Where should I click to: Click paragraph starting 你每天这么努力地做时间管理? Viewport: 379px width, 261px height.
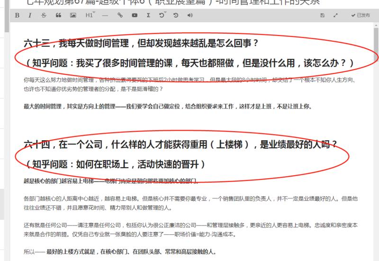tap(190, 84)
